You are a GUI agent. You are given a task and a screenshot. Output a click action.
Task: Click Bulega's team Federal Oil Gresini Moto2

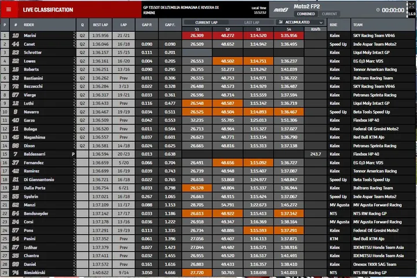376,129
